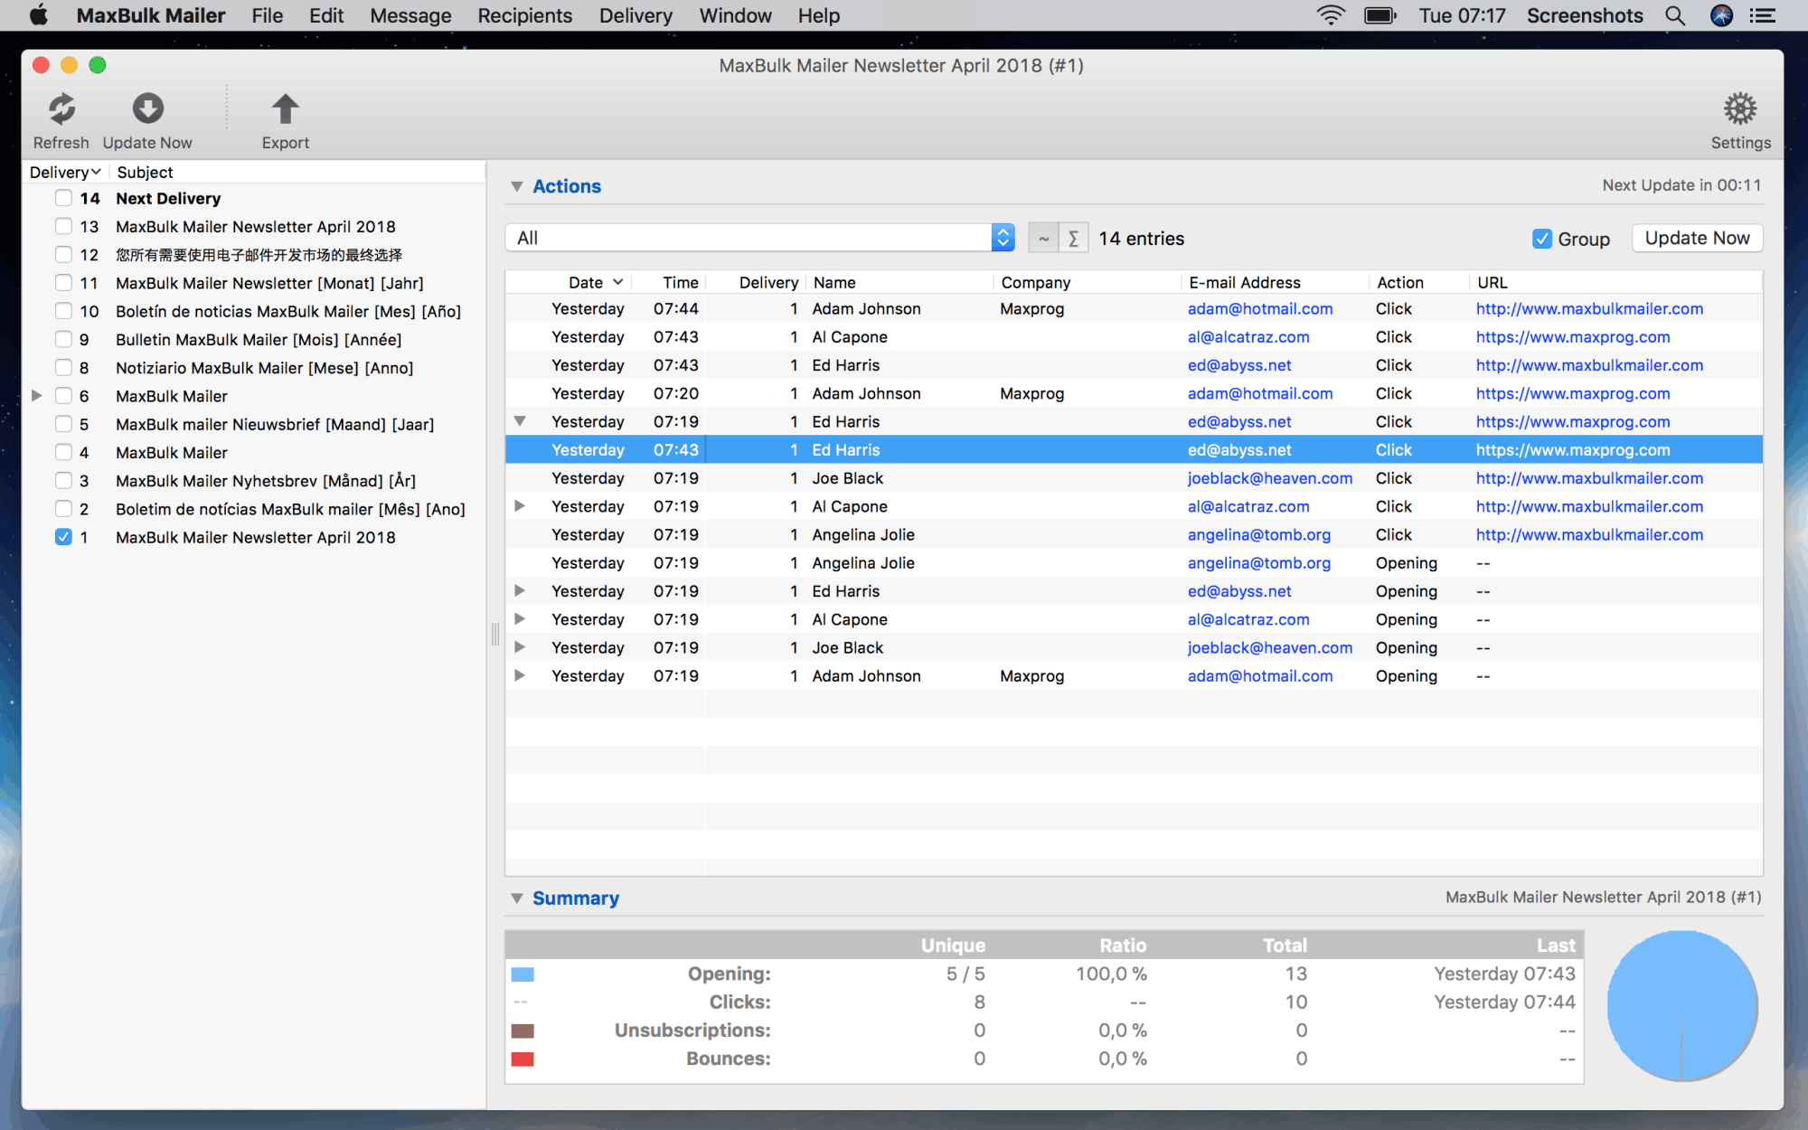
Task: Click the tilde approximation filter icon
Action: click(x=1040, y=239)
